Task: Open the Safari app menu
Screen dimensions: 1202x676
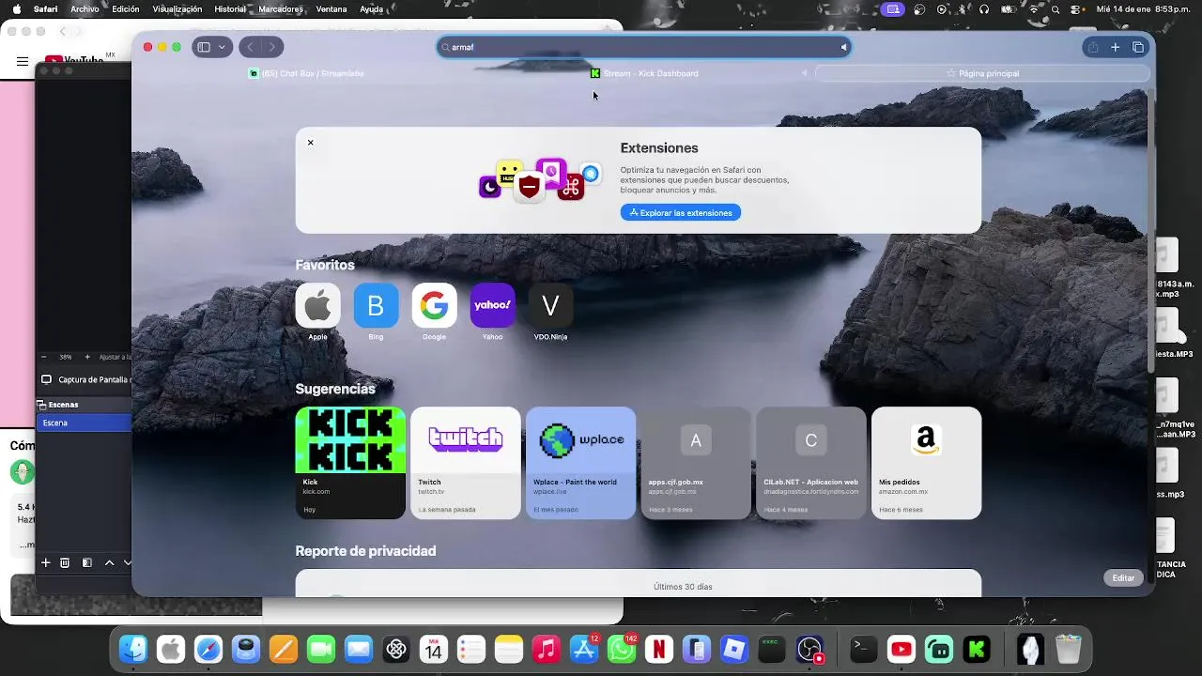Action: [x=45, y=9]
